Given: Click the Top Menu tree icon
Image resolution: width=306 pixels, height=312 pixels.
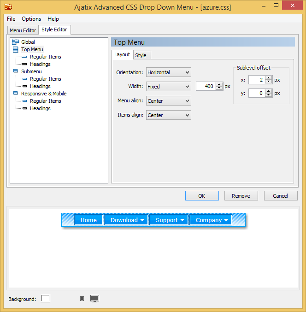Looking at the screenshot, I should (15, 49).
